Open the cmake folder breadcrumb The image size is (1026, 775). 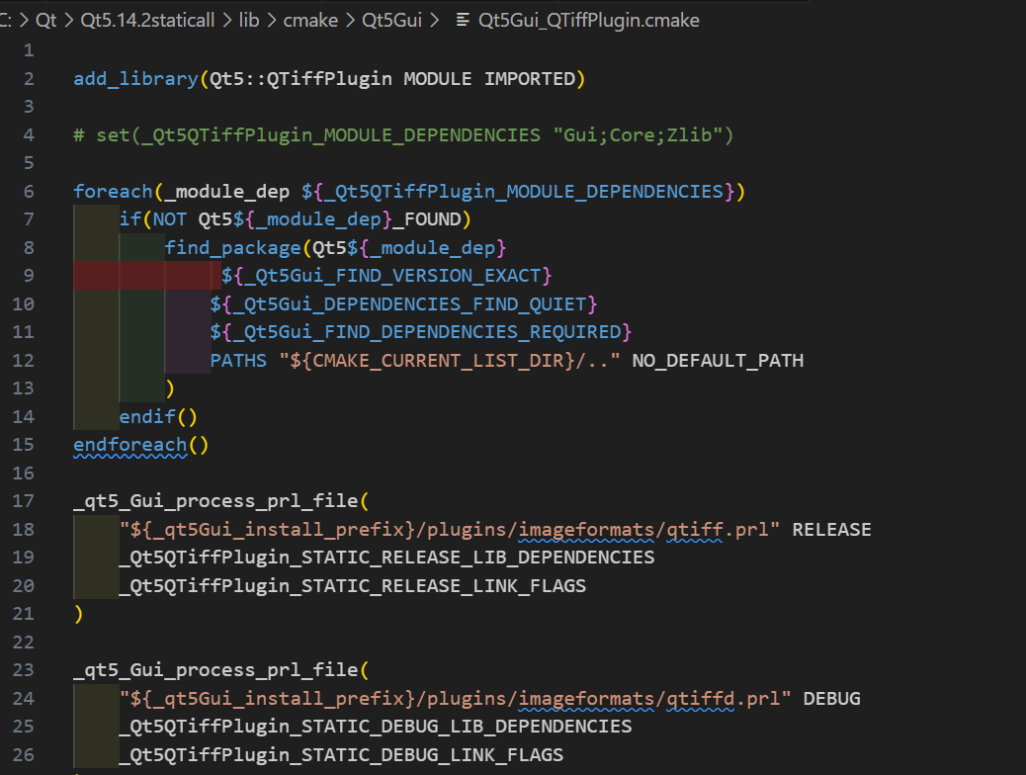tap(311, 21)
